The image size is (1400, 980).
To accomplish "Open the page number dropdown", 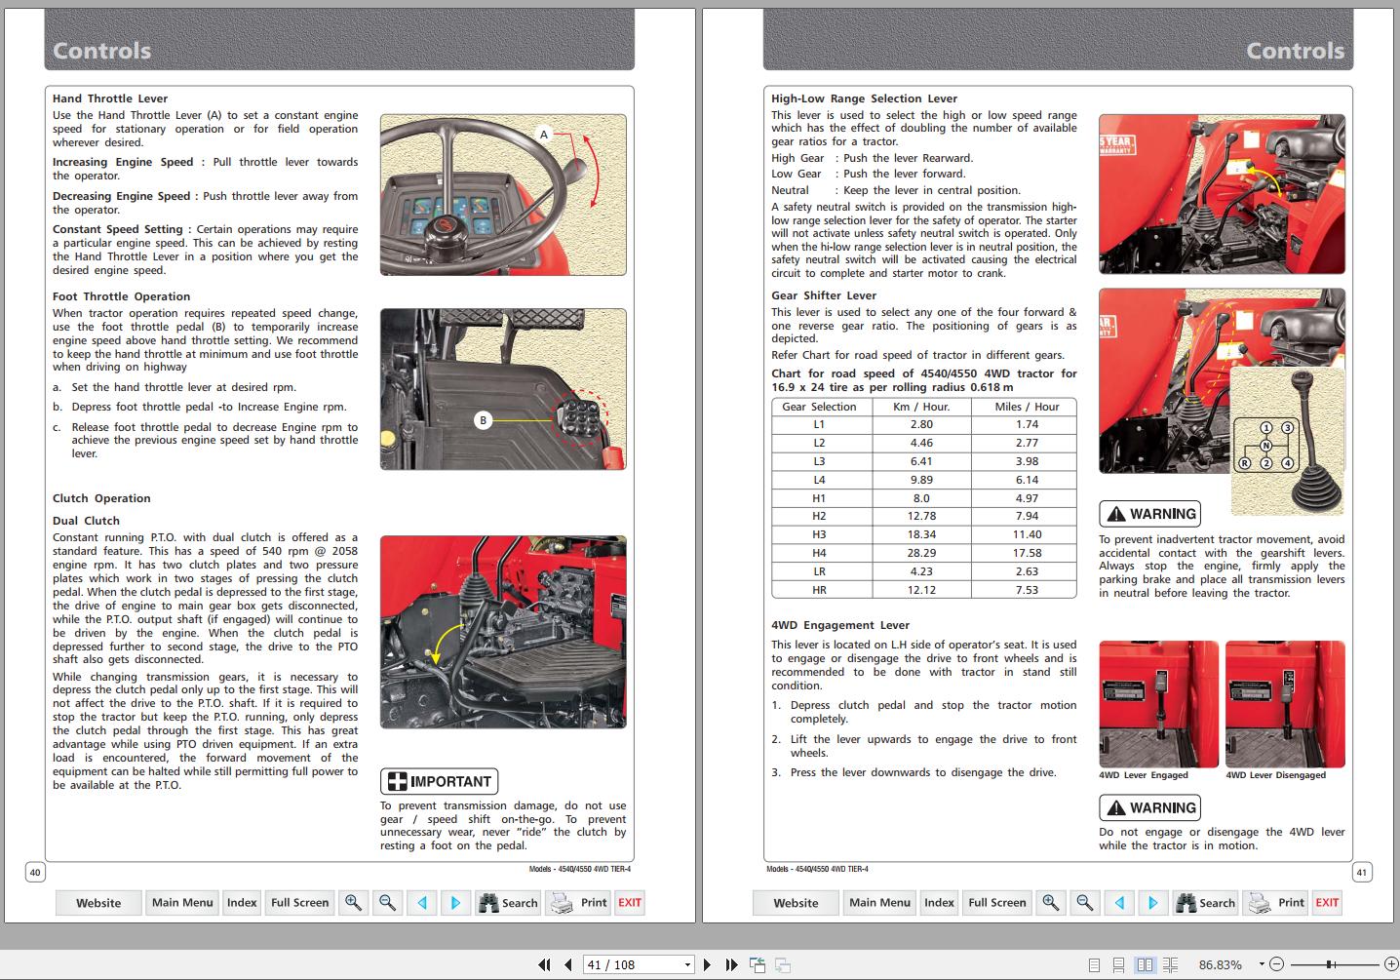I will coord(688,963).
